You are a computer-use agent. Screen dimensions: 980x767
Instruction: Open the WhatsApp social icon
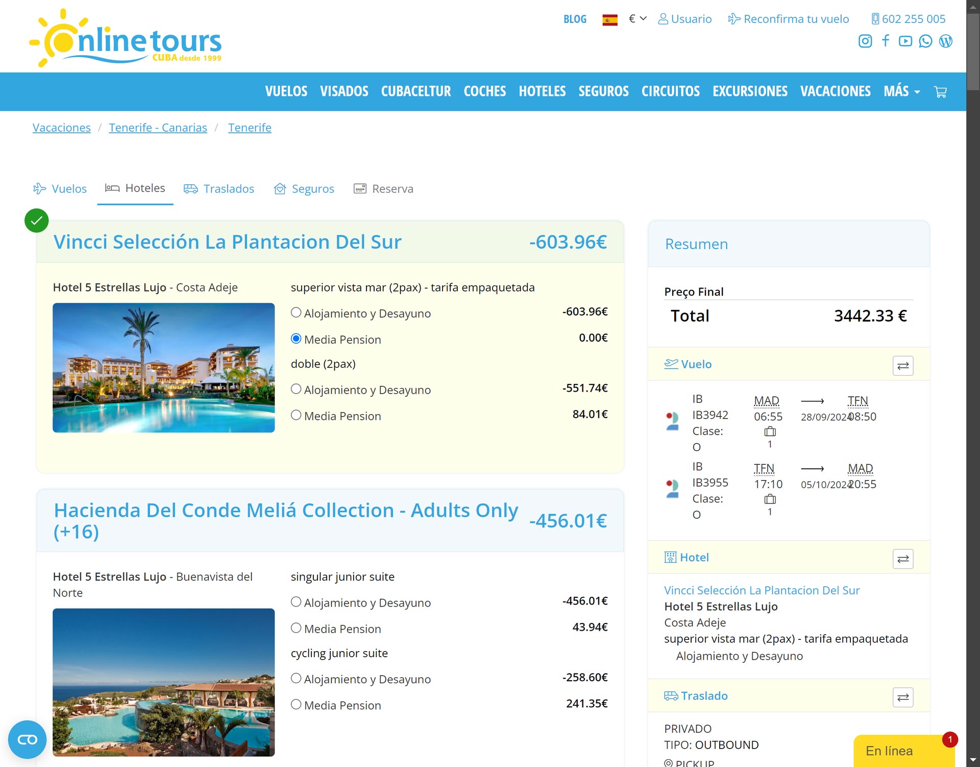click(925, 41)
